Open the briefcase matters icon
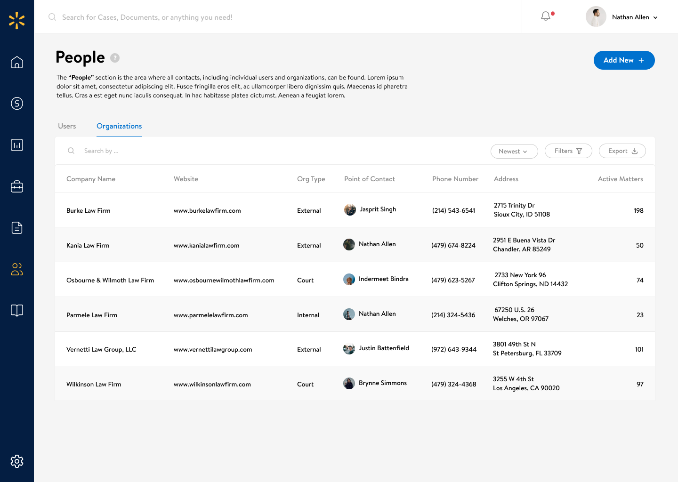The width and height of the screenshot is (678, 482). (17, 186)
